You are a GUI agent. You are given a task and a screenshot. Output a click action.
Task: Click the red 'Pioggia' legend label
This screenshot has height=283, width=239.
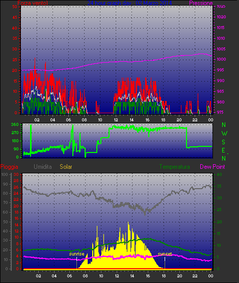tap(9, 167)
